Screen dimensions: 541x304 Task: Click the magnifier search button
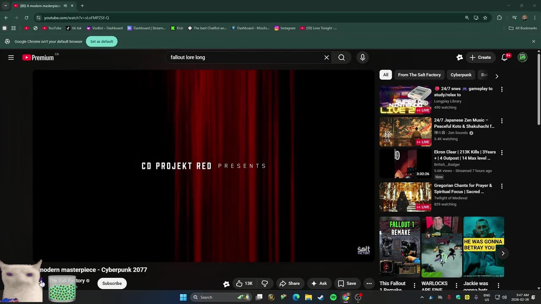[x=342, y=57]
